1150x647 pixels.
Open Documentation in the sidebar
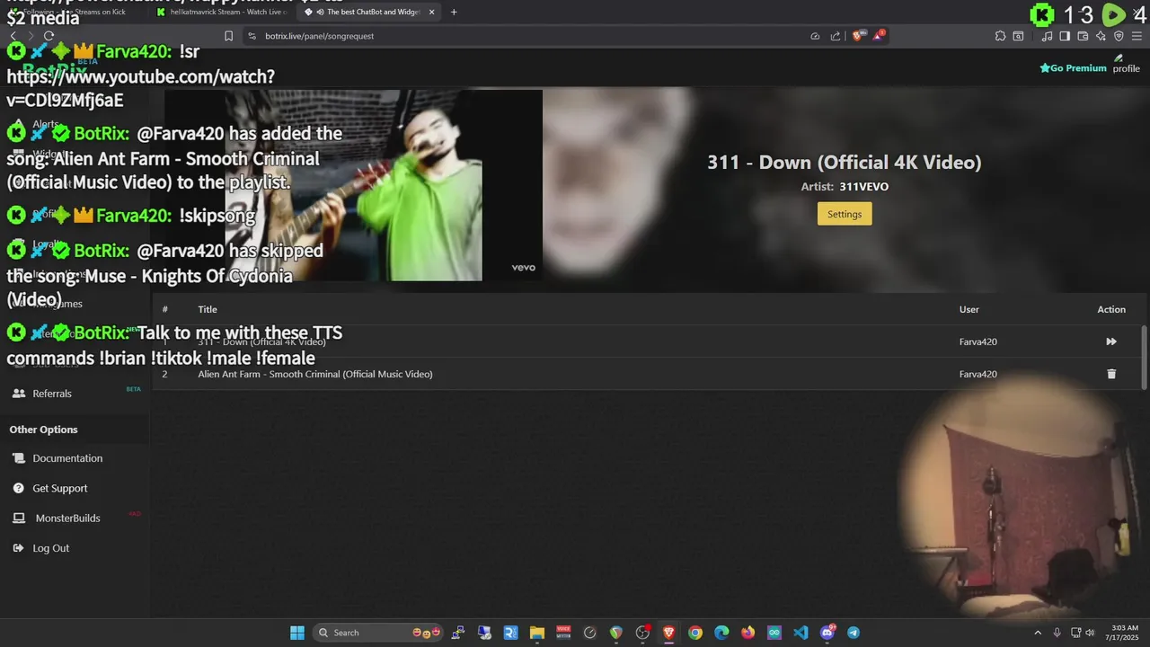click(x=67, y=458)
